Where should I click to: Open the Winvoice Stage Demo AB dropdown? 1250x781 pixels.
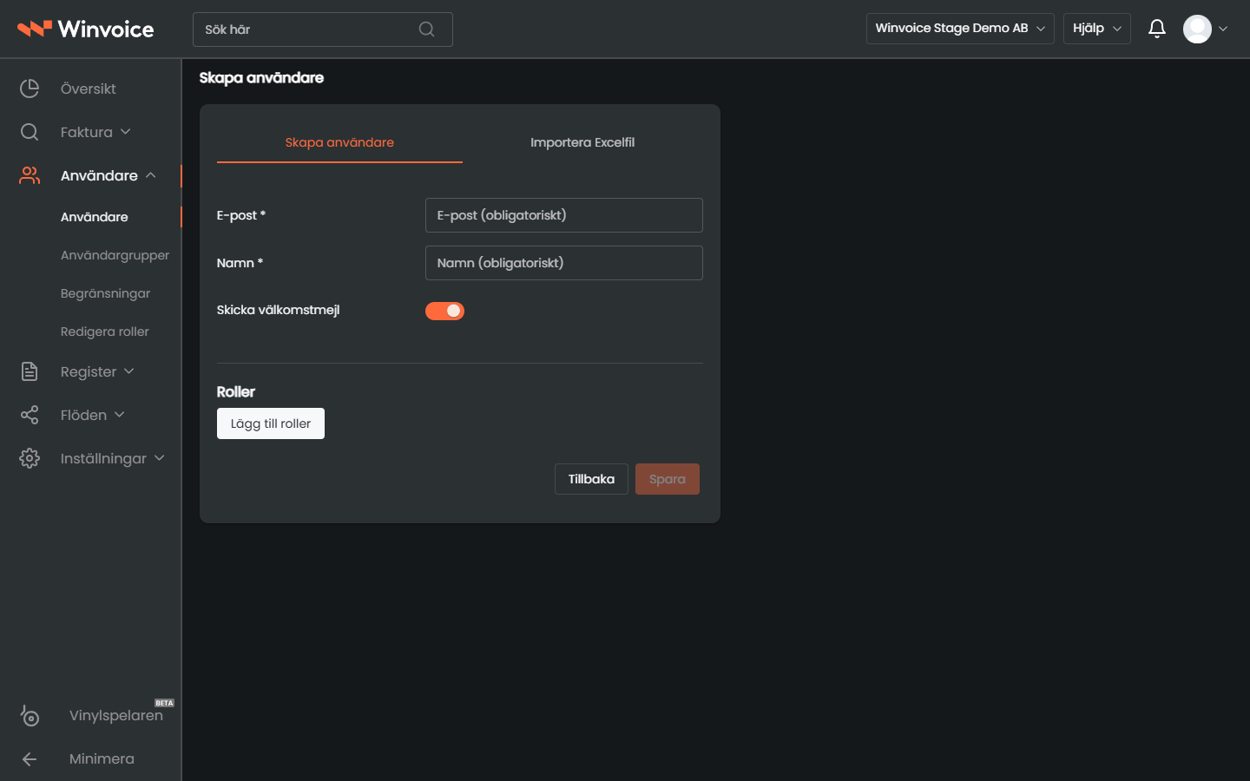[x=960, y=29]
